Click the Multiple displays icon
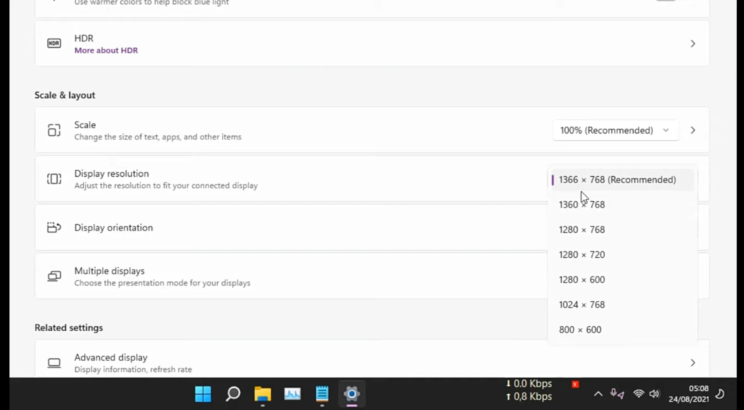Viewport: 744px width, 410px height. pos(54,276)
